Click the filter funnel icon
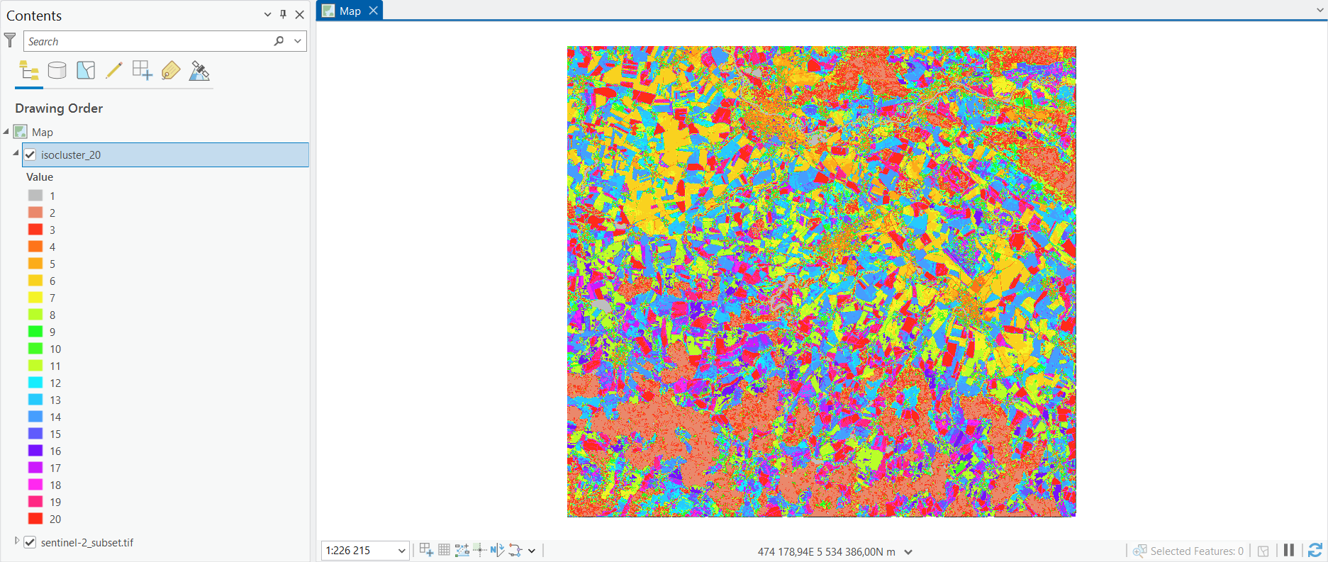 tap(10, 41)
